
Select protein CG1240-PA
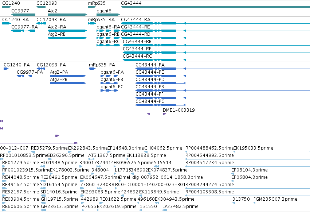[17, 65]
